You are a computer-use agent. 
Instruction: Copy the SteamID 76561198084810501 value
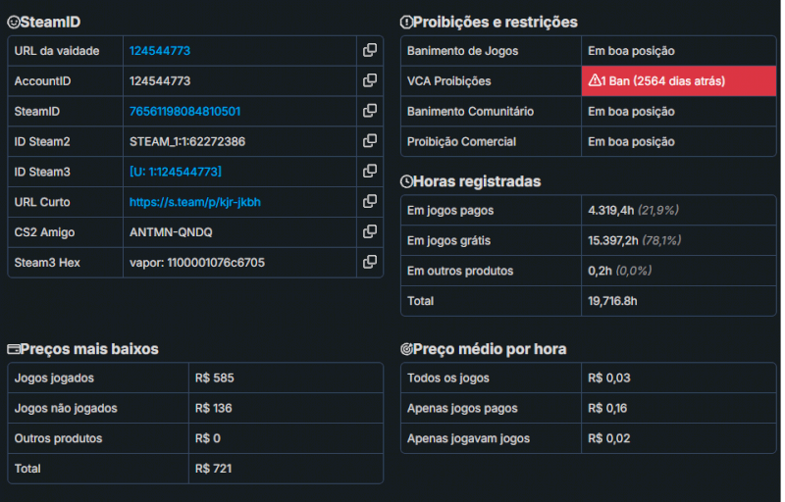[370, 111]
